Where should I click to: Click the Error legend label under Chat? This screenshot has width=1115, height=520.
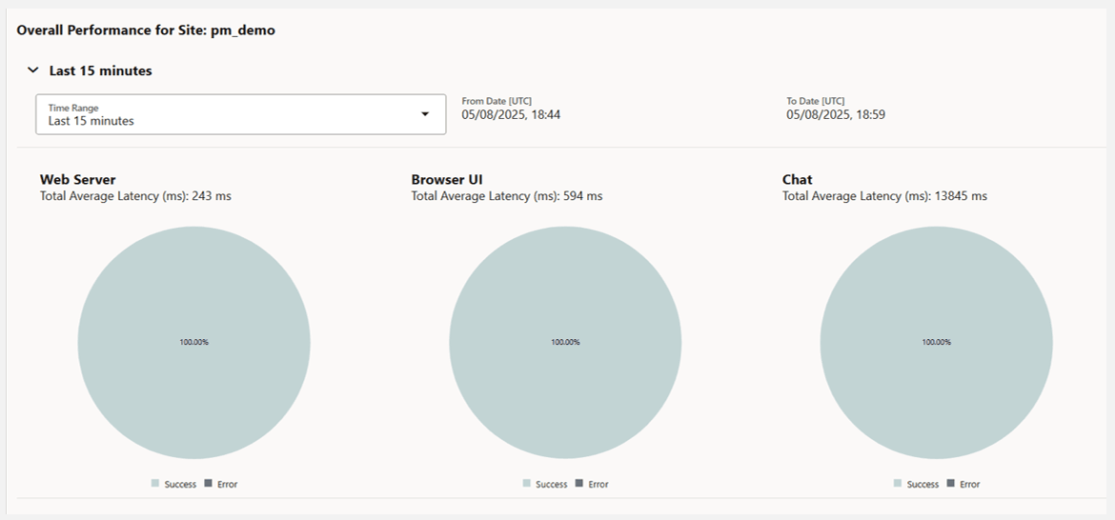tap(970, 485)
